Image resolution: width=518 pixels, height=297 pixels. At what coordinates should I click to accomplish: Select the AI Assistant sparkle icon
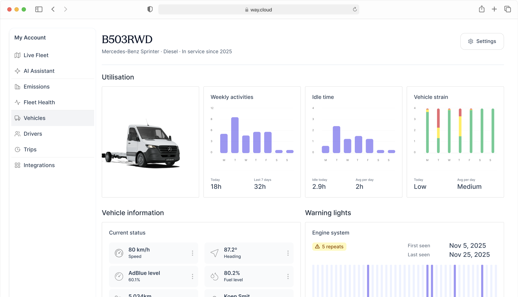[x=18, y=71]
